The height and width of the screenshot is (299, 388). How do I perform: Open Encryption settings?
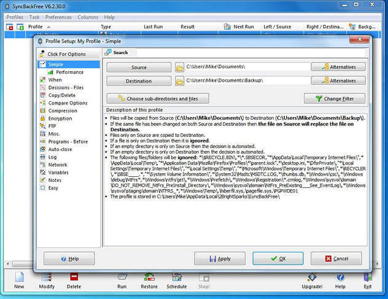56,118
